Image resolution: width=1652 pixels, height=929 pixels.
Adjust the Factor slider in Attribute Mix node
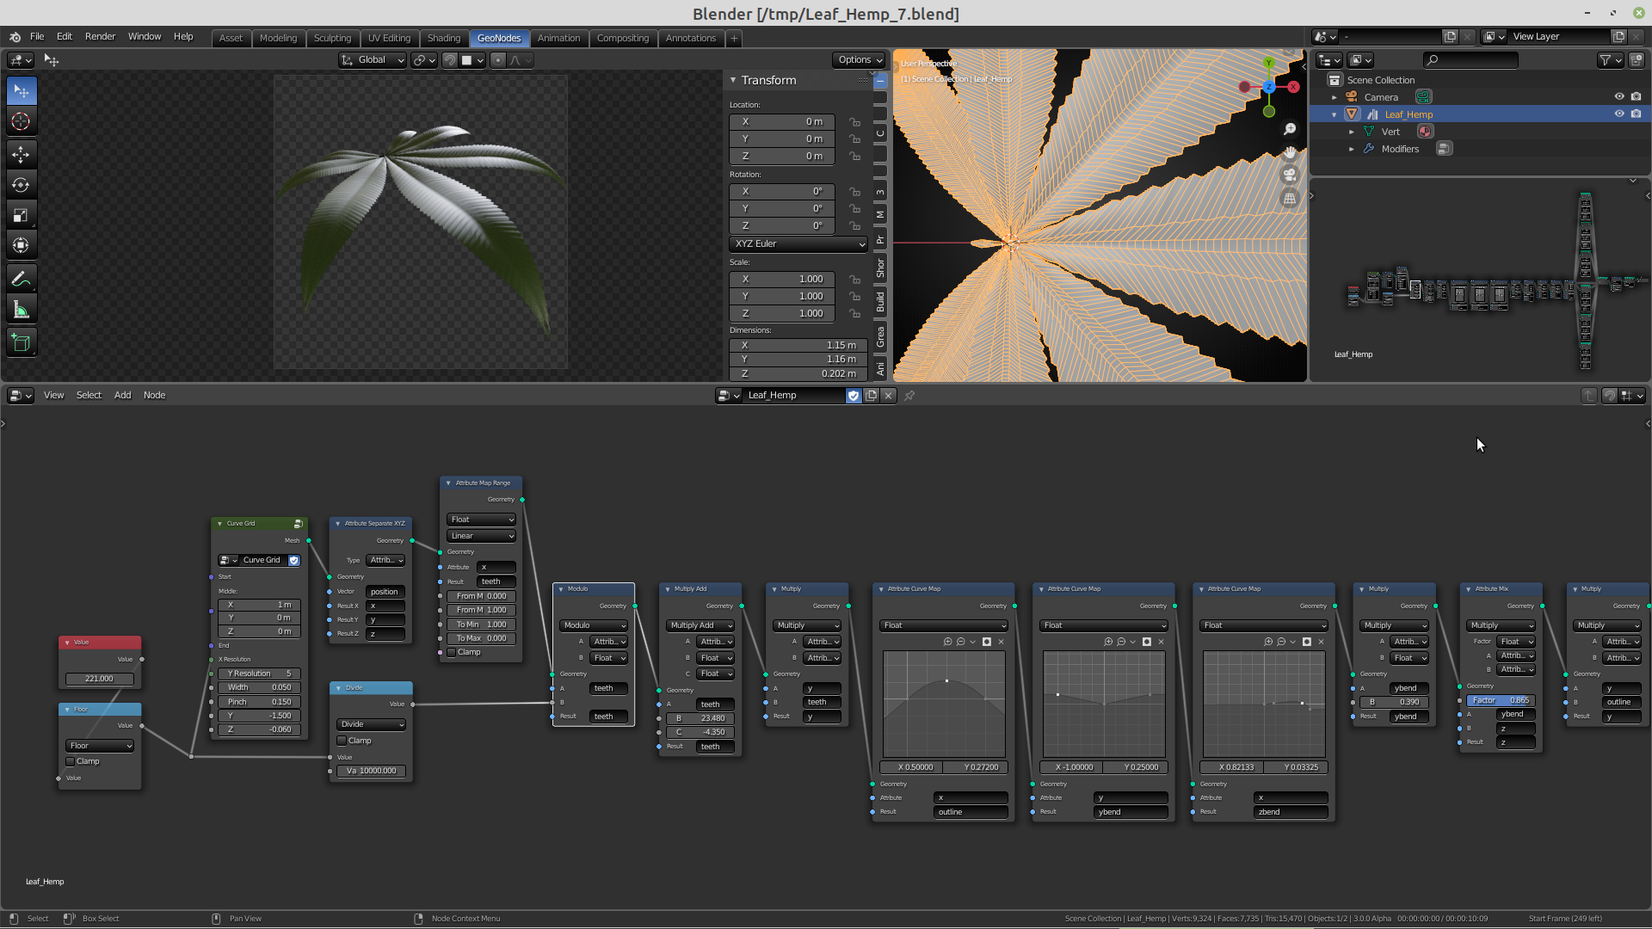pyautogui.click(x=1501, y=700)
